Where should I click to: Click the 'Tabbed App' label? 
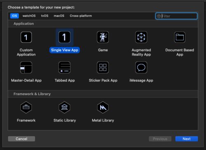coord(65,81)
